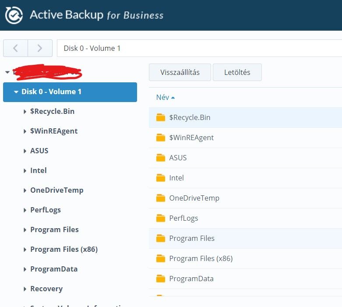The height and width of the screenshot is (307, 342).
Task: Sort by the Név column header
Action: pos(163,97)
